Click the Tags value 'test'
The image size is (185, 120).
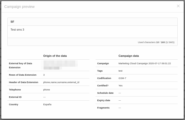click(120, 71)
